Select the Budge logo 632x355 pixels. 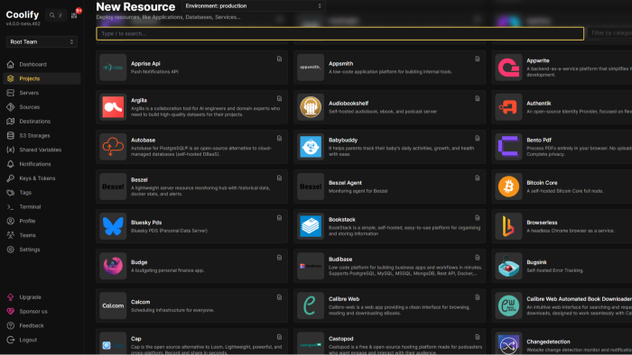[x=113, y=266]
